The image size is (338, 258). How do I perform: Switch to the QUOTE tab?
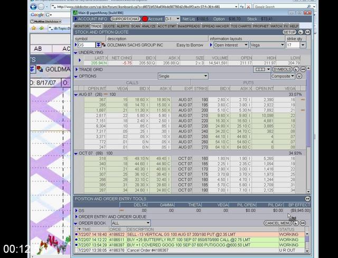click(109, 26)
